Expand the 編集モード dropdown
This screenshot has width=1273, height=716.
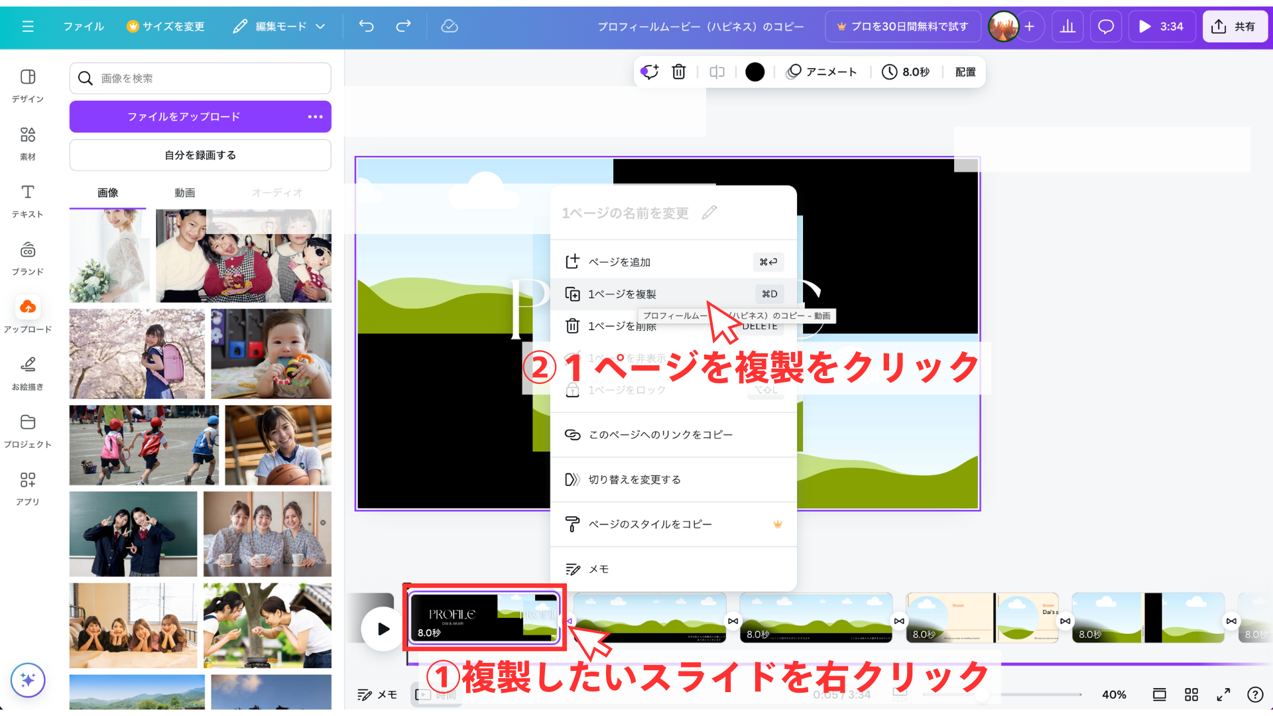(x=279, y=27)
